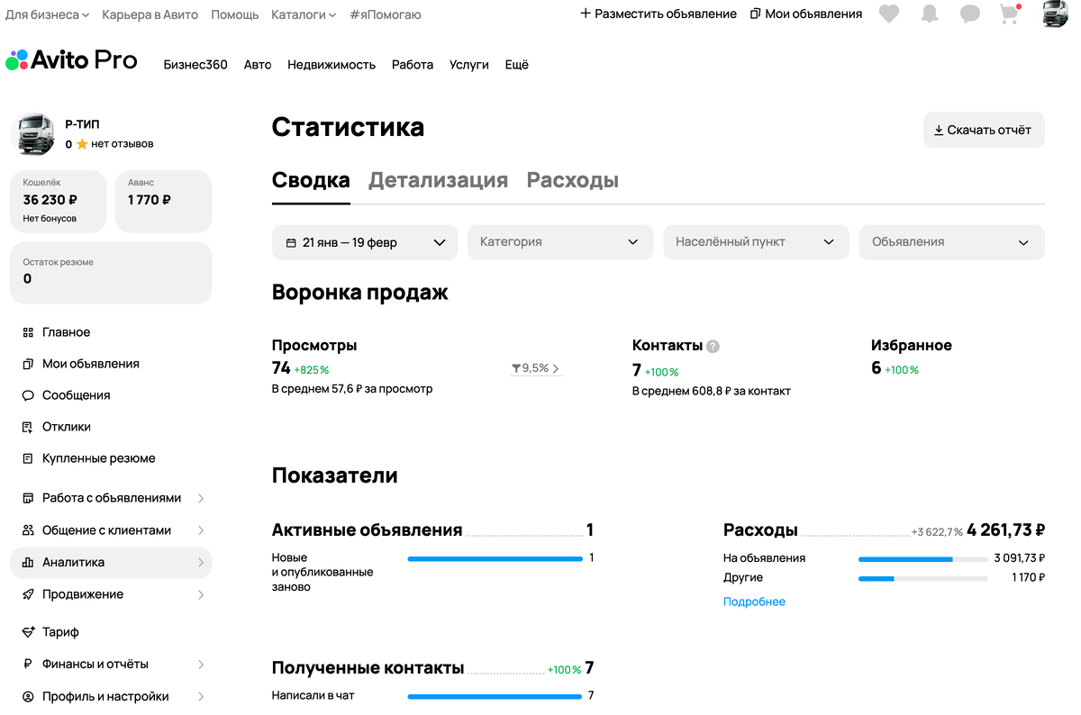Click the Купленные резюме sidebar icon
Screen dimensions: 1081x715
(x=28, y=458)
